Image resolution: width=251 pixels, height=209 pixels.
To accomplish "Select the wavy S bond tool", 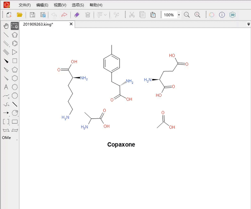I will pyautogui.click(x=6, y=104).
